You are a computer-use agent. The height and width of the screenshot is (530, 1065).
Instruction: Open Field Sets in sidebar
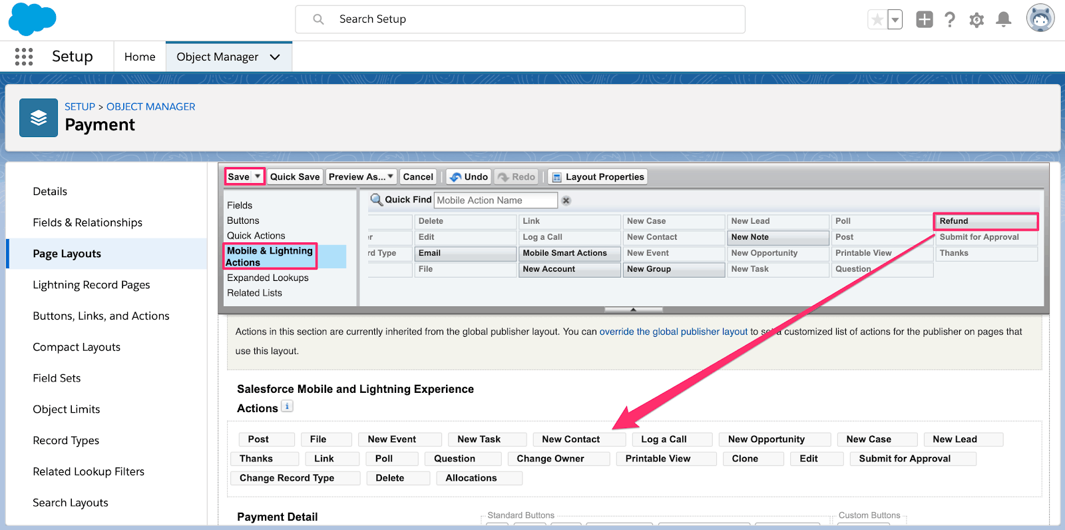pos(57,378)
